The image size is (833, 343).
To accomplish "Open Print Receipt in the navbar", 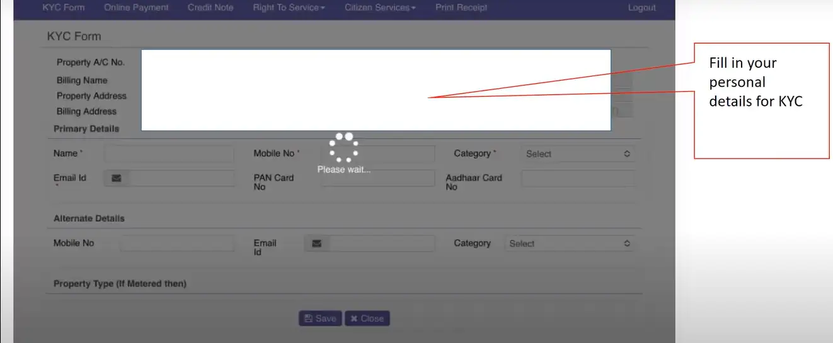I will click(x=461, y=8).
